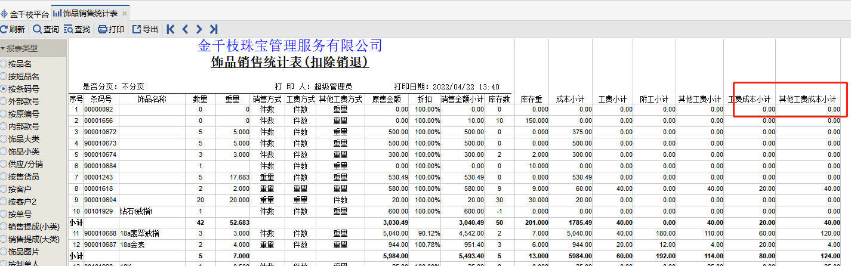Click company name 金千枝珠宝管理服务有限公司
Screen dimensions: 851x266
[x=290, y=45]
